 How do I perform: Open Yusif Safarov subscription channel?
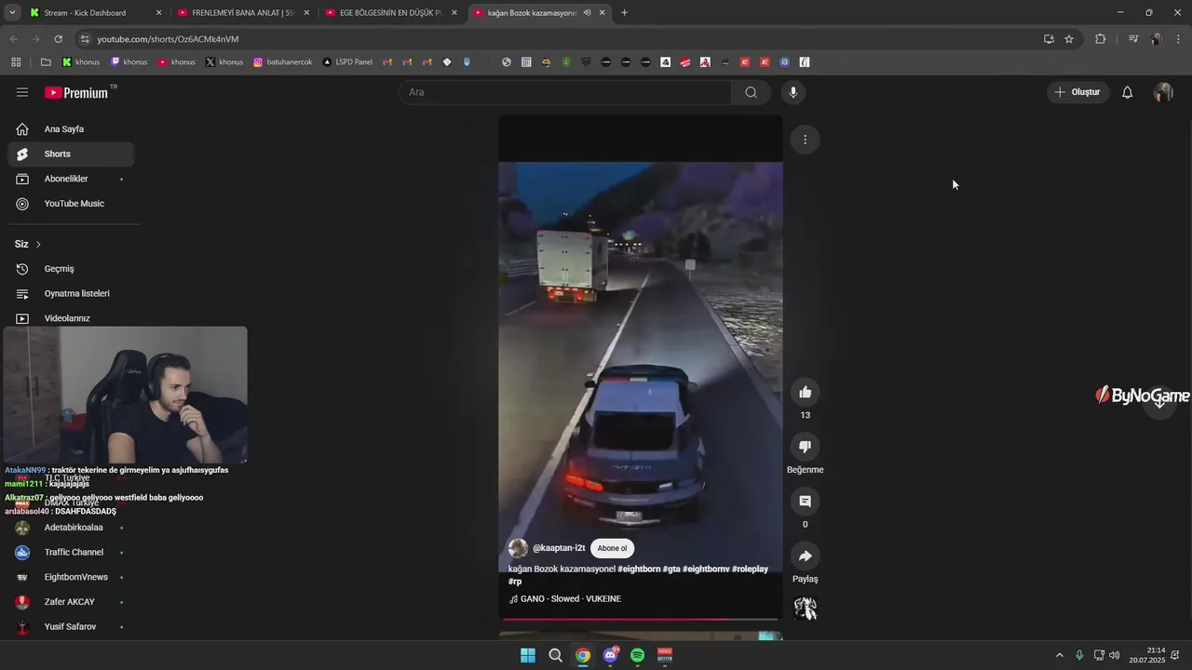71,626
